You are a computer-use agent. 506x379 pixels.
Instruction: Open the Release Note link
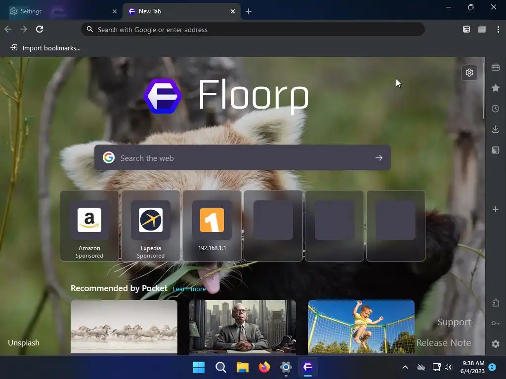pos(444,342)
